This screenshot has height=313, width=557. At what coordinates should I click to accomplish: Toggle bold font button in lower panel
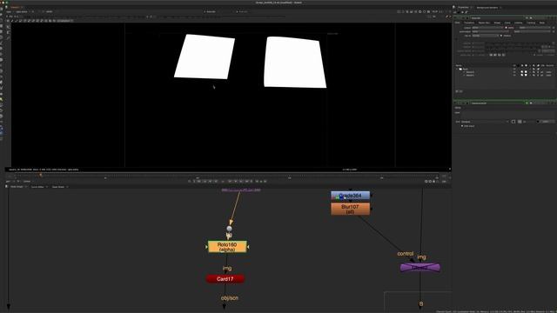[513, 122]
